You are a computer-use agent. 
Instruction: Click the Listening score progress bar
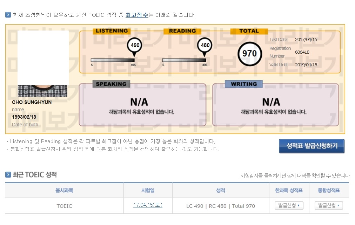point(113,60)
